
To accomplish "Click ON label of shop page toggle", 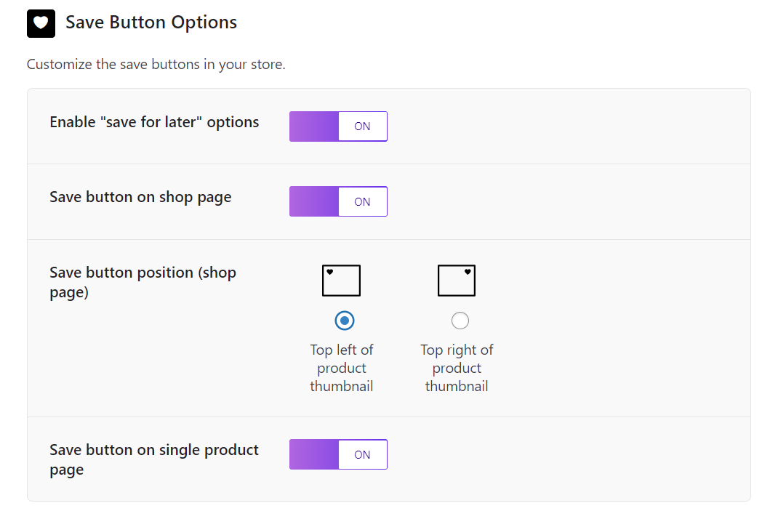I will click(362, 201).
